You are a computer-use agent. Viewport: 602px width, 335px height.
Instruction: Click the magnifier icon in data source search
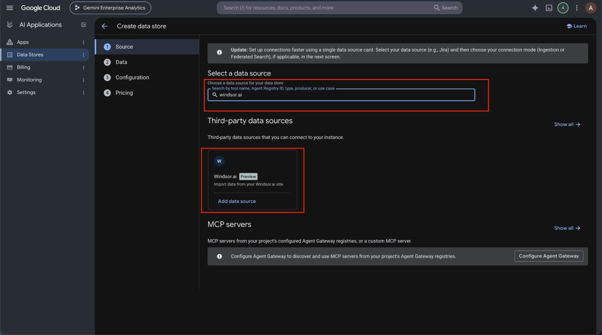[215, 95]
